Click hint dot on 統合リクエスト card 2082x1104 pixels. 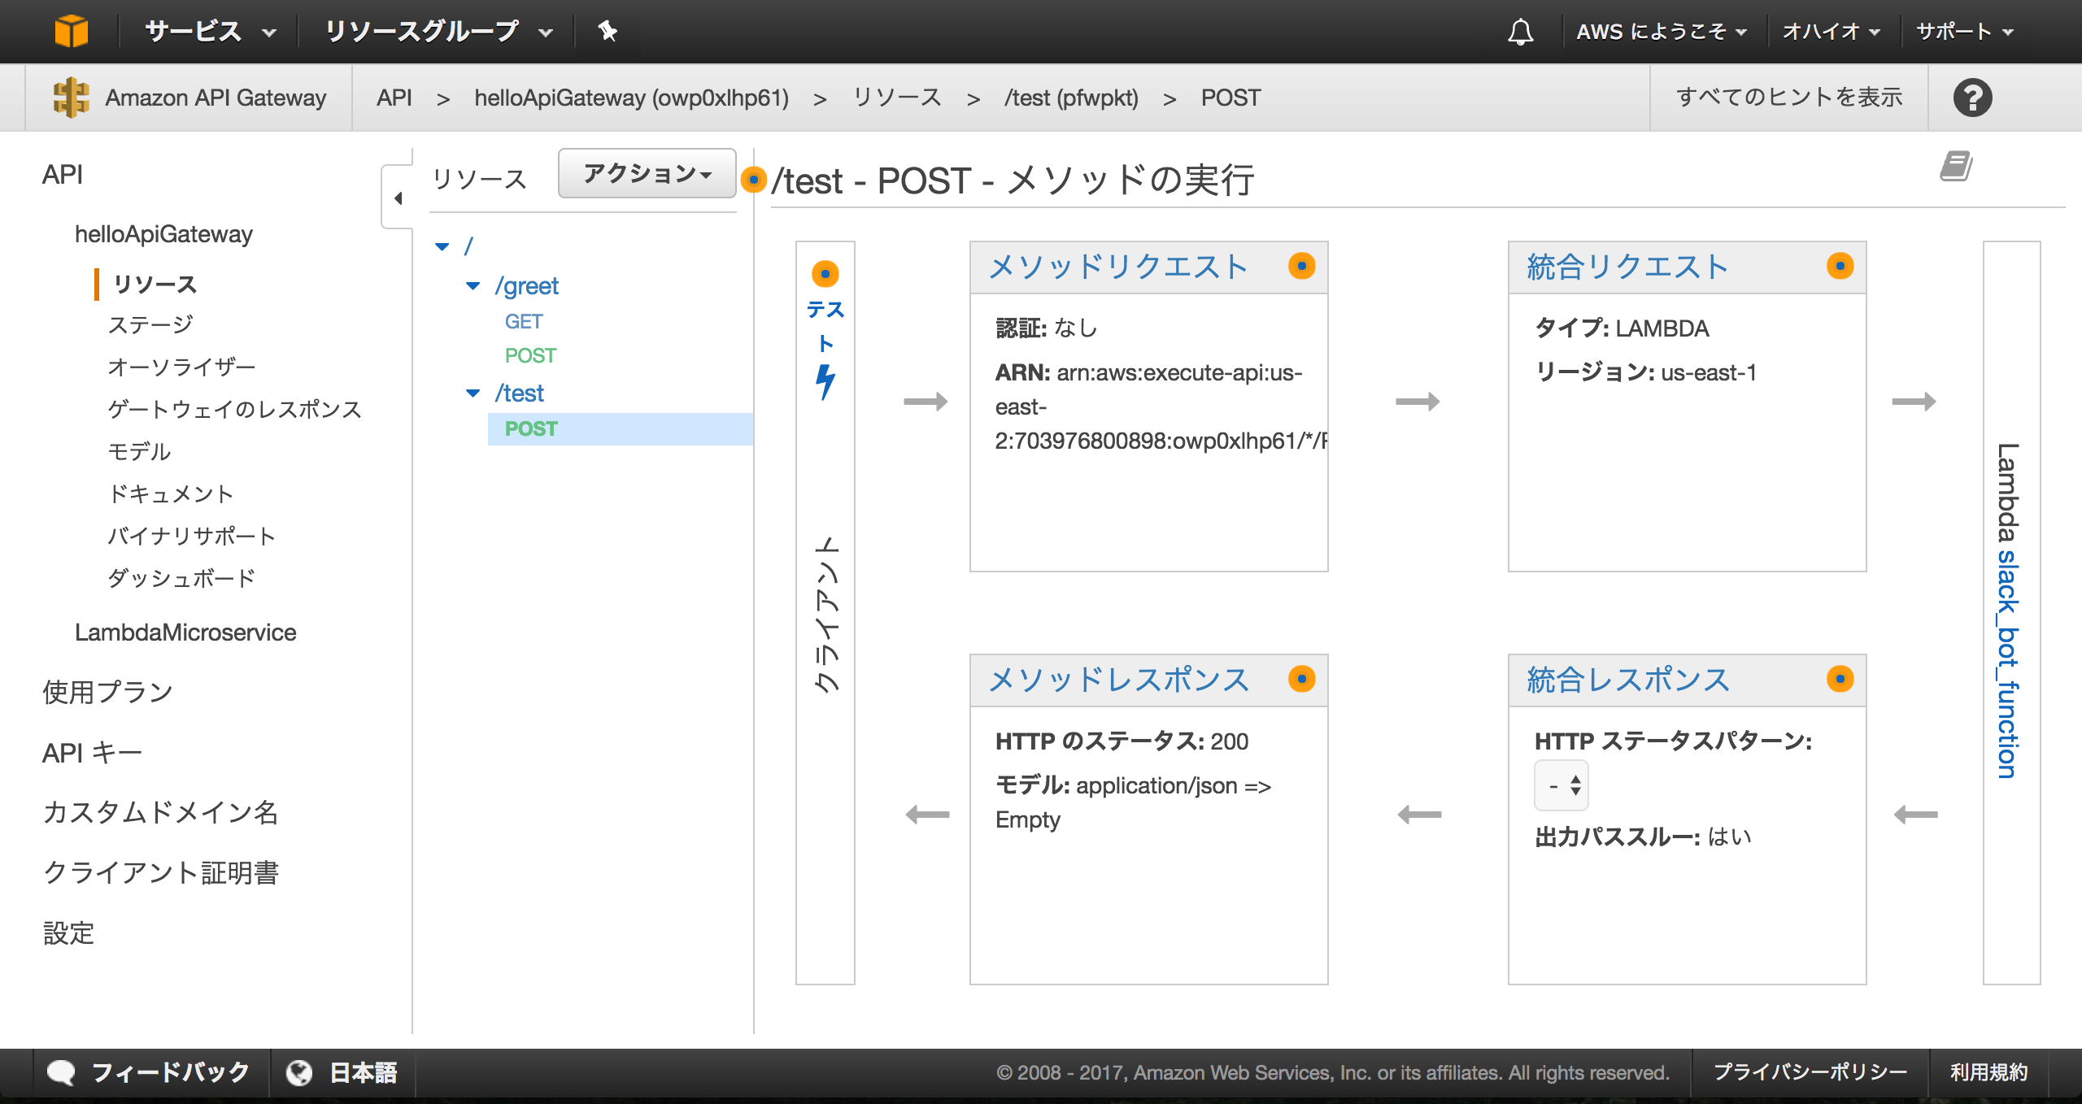[1840, 266]
